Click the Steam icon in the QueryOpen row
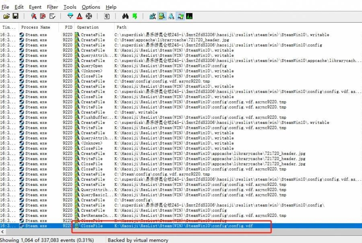362x243 pixels. [22, 66]
